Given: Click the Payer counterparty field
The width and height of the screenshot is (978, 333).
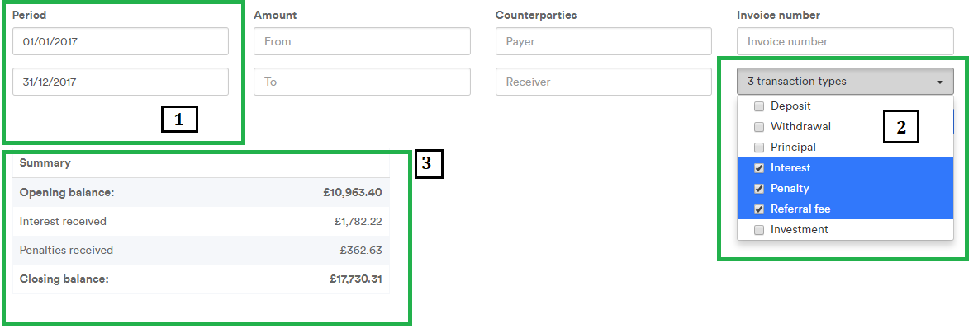Looking at the screenshot, I should [603, 41].
